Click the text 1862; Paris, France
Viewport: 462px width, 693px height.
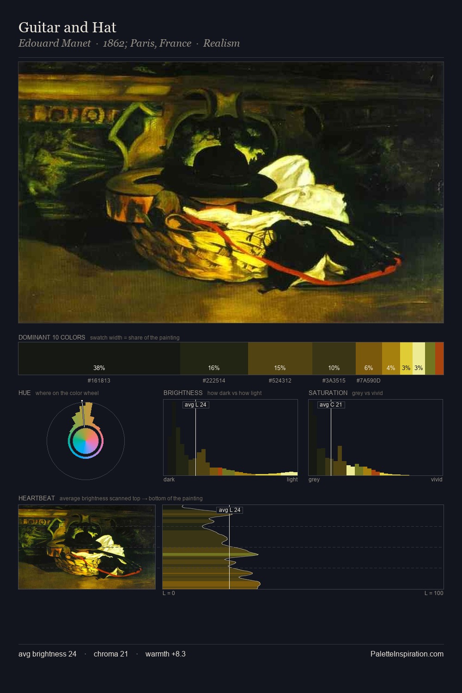point(147,43)
